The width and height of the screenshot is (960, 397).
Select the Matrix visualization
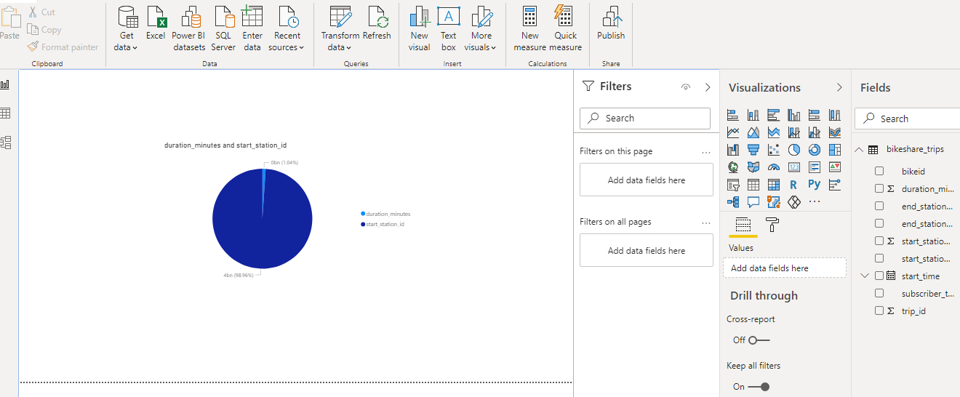[774, 185]
